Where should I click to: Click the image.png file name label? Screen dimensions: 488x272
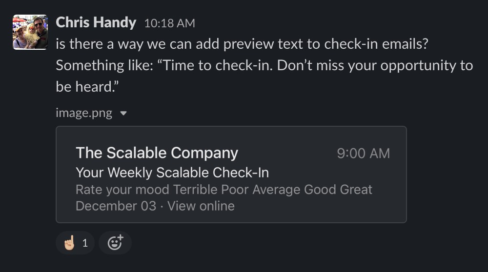[84, 113]
